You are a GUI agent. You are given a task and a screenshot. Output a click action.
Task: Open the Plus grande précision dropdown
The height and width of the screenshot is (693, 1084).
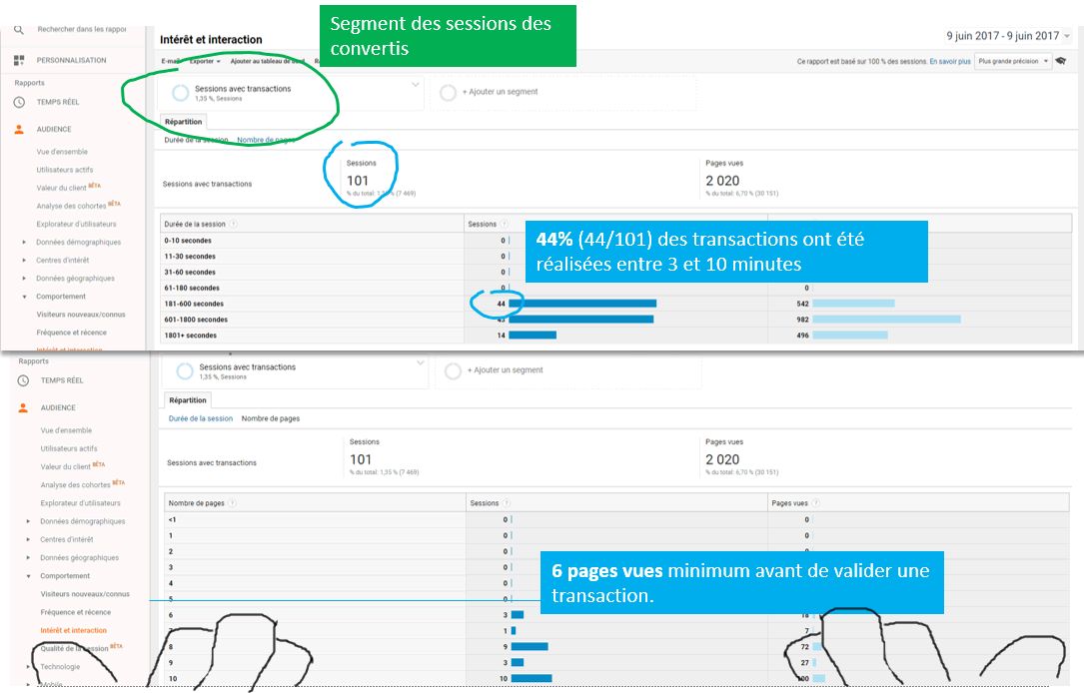[x=1014, y=61]
